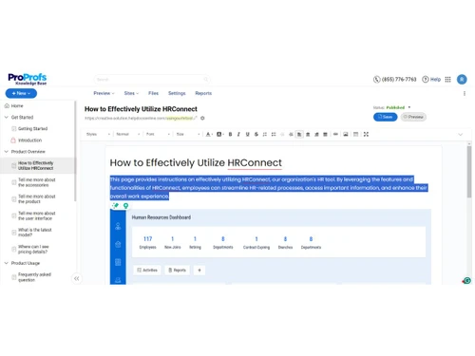
Task: Click the Save button
Action: click(385, 117)
